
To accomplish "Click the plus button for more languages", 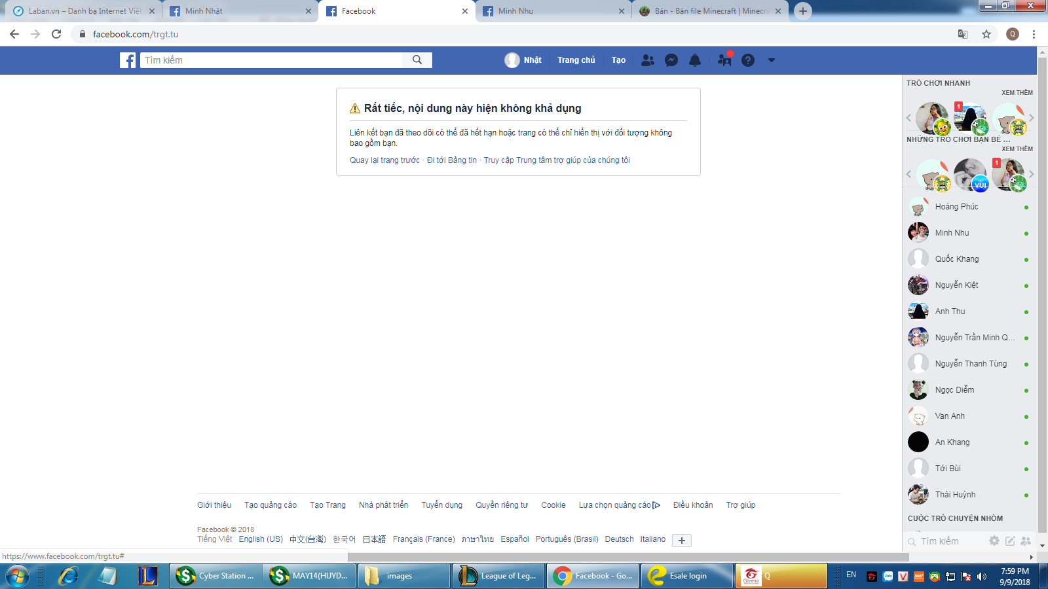I will click(682, 541).
